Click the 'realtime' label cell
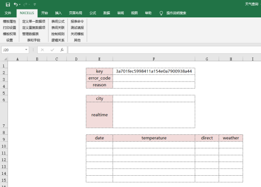Screen dimensions: 261x187 click(99, 115)
